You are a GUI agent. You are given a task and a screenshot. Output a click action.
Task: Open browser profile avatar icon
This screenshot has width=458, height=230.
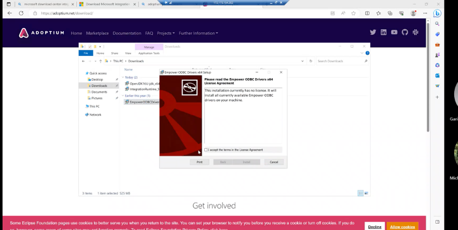pos(413,13)
